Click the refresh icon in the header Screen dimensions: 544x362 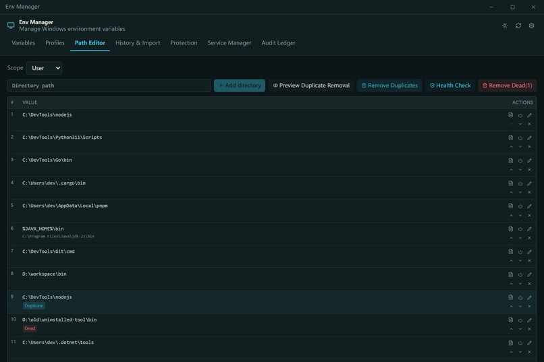518,26
